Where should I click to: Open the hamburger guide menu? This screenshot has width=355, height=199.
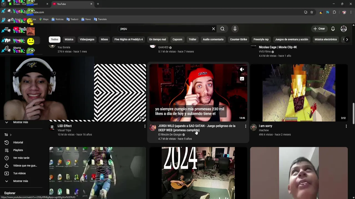point(7,29)
